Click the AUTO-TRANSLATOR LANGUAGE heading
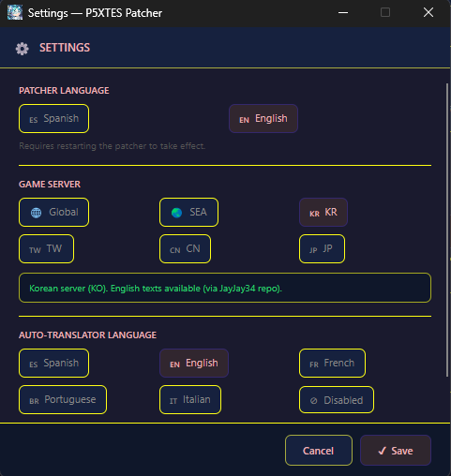The height and width of the screenshot is (476, 451). [x=87, y=335]
